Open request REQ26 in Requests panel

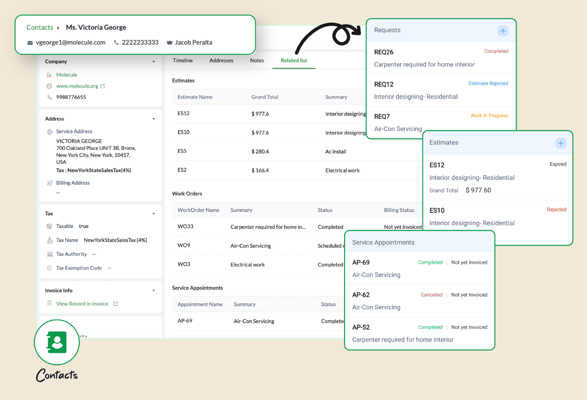tap(384, 52)
